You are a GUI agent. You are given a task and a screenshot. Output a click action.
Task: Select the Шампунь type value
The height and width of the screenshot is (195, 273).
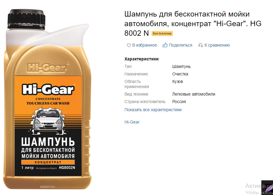click(x=181, y=67)
